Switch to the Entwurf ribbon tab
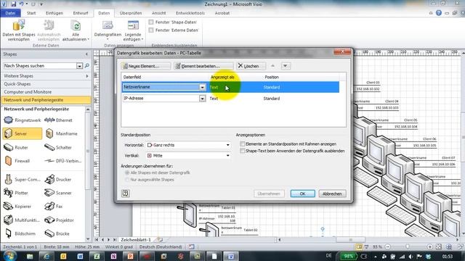The image size is (465, 261). coord(81,13)
